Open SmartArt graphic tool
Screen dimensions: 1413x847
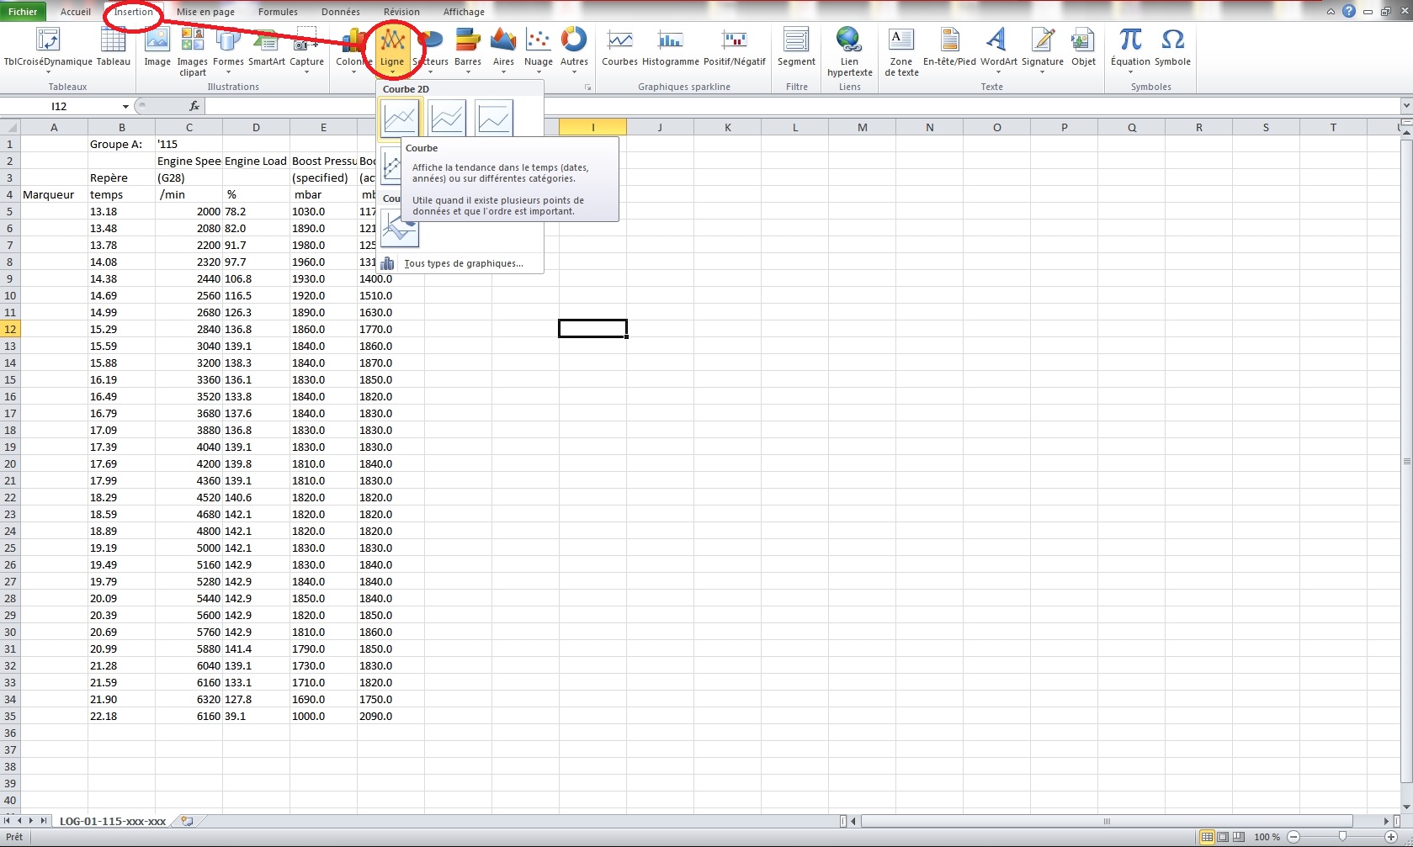pos(266,47)
